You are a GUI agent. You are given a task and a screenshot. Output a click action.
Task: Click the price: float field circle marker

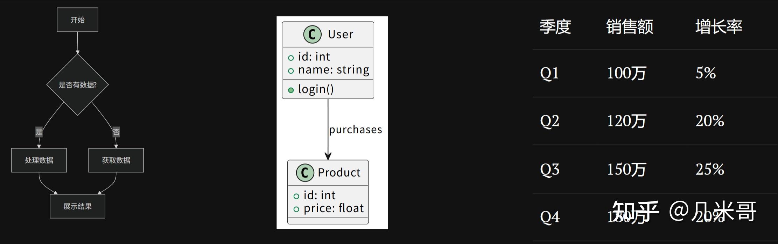[296, 209]
